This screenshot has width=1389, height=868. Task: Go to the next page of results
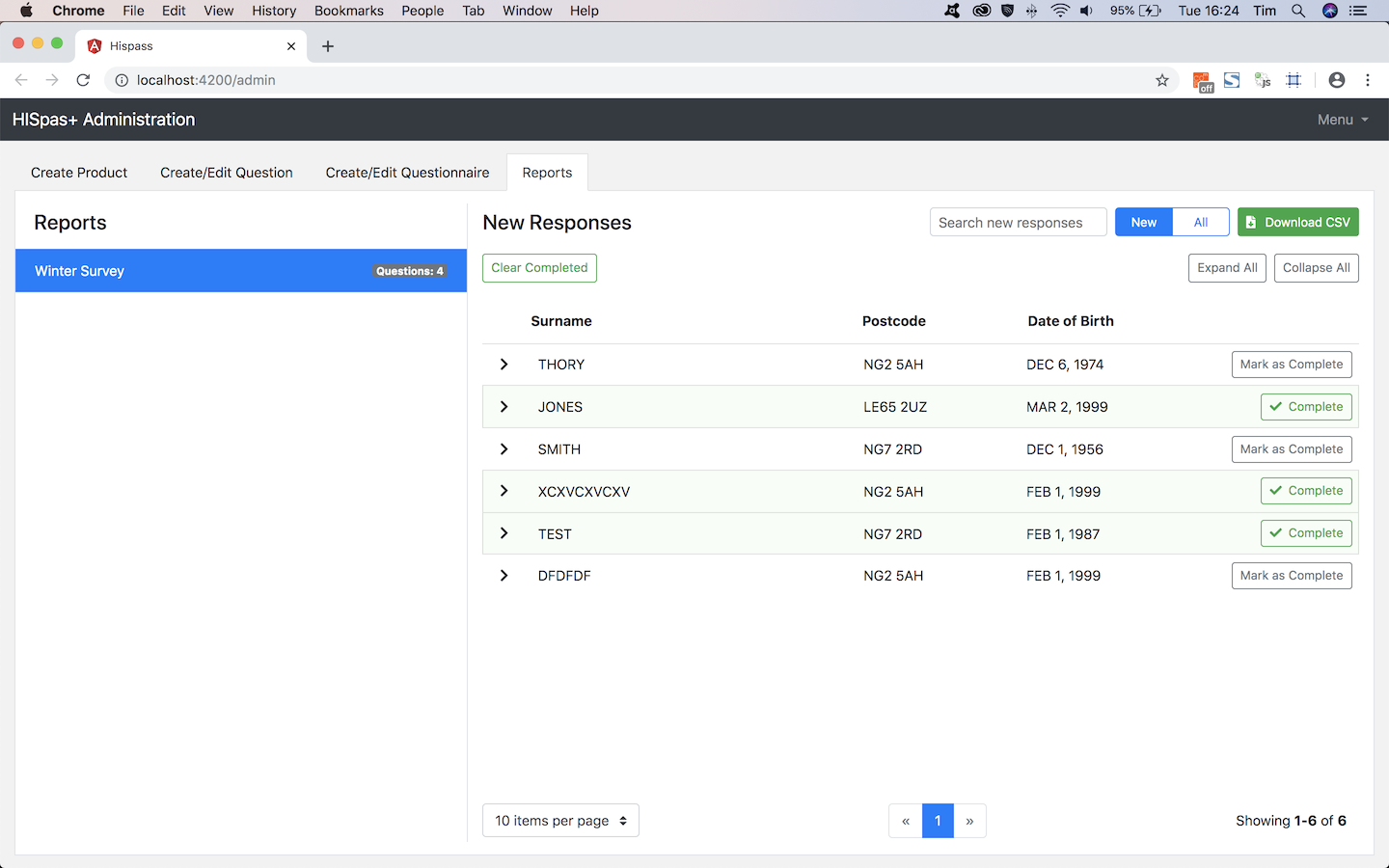969,821
